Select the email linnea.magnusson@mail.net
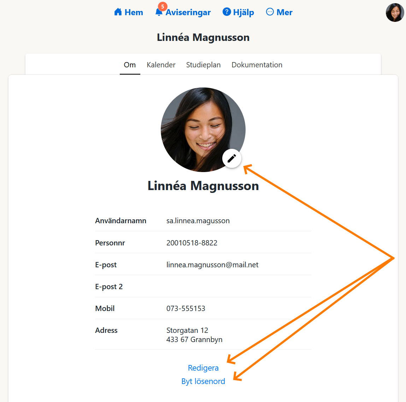This screenshot has width=406, height=402. click(x=212, y=264)
